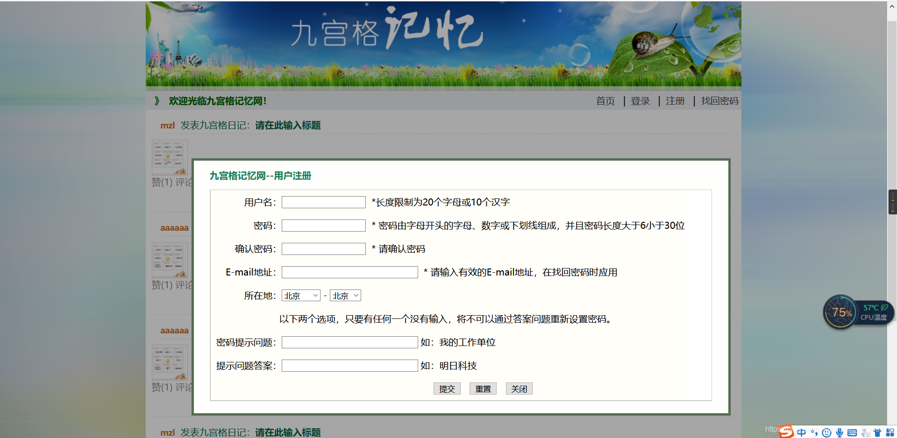Open the emoji panel in Sogou toolbar

[827, 432]
